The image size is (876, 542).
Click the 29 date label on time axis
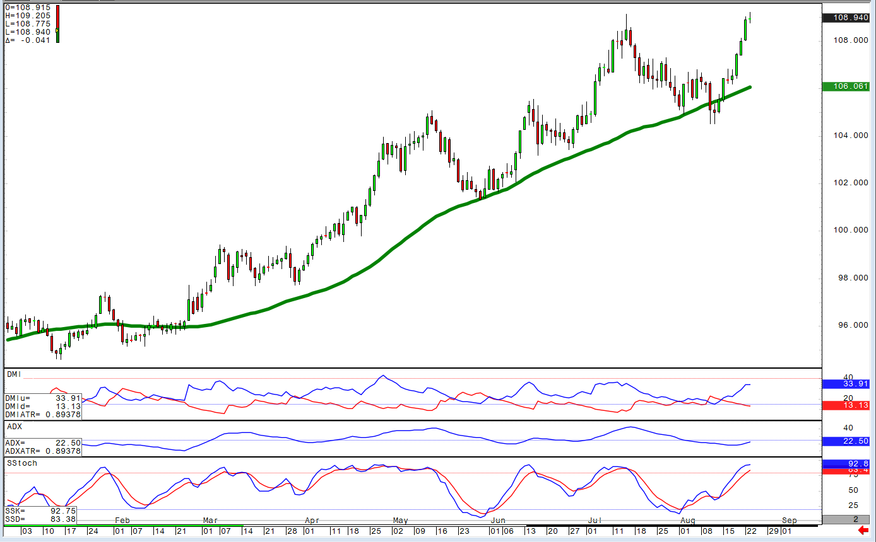[x=773, y=531]
